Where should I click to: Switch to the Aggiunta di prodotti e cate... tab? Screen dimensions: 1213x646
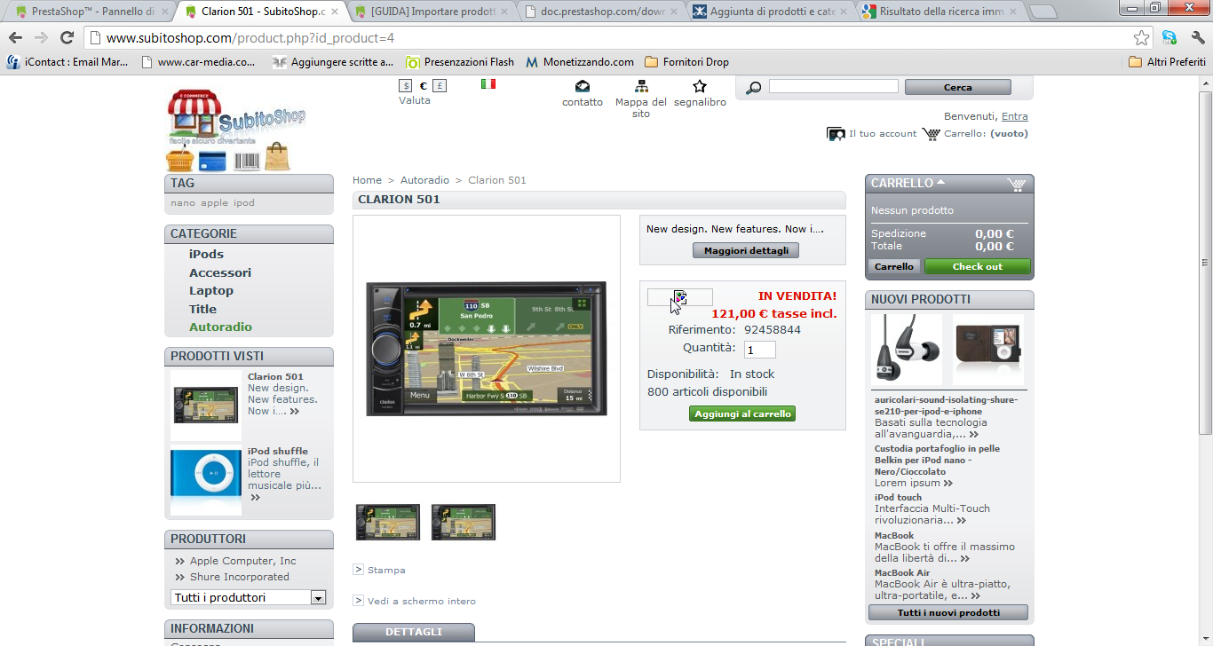click(x=770, y=12)
